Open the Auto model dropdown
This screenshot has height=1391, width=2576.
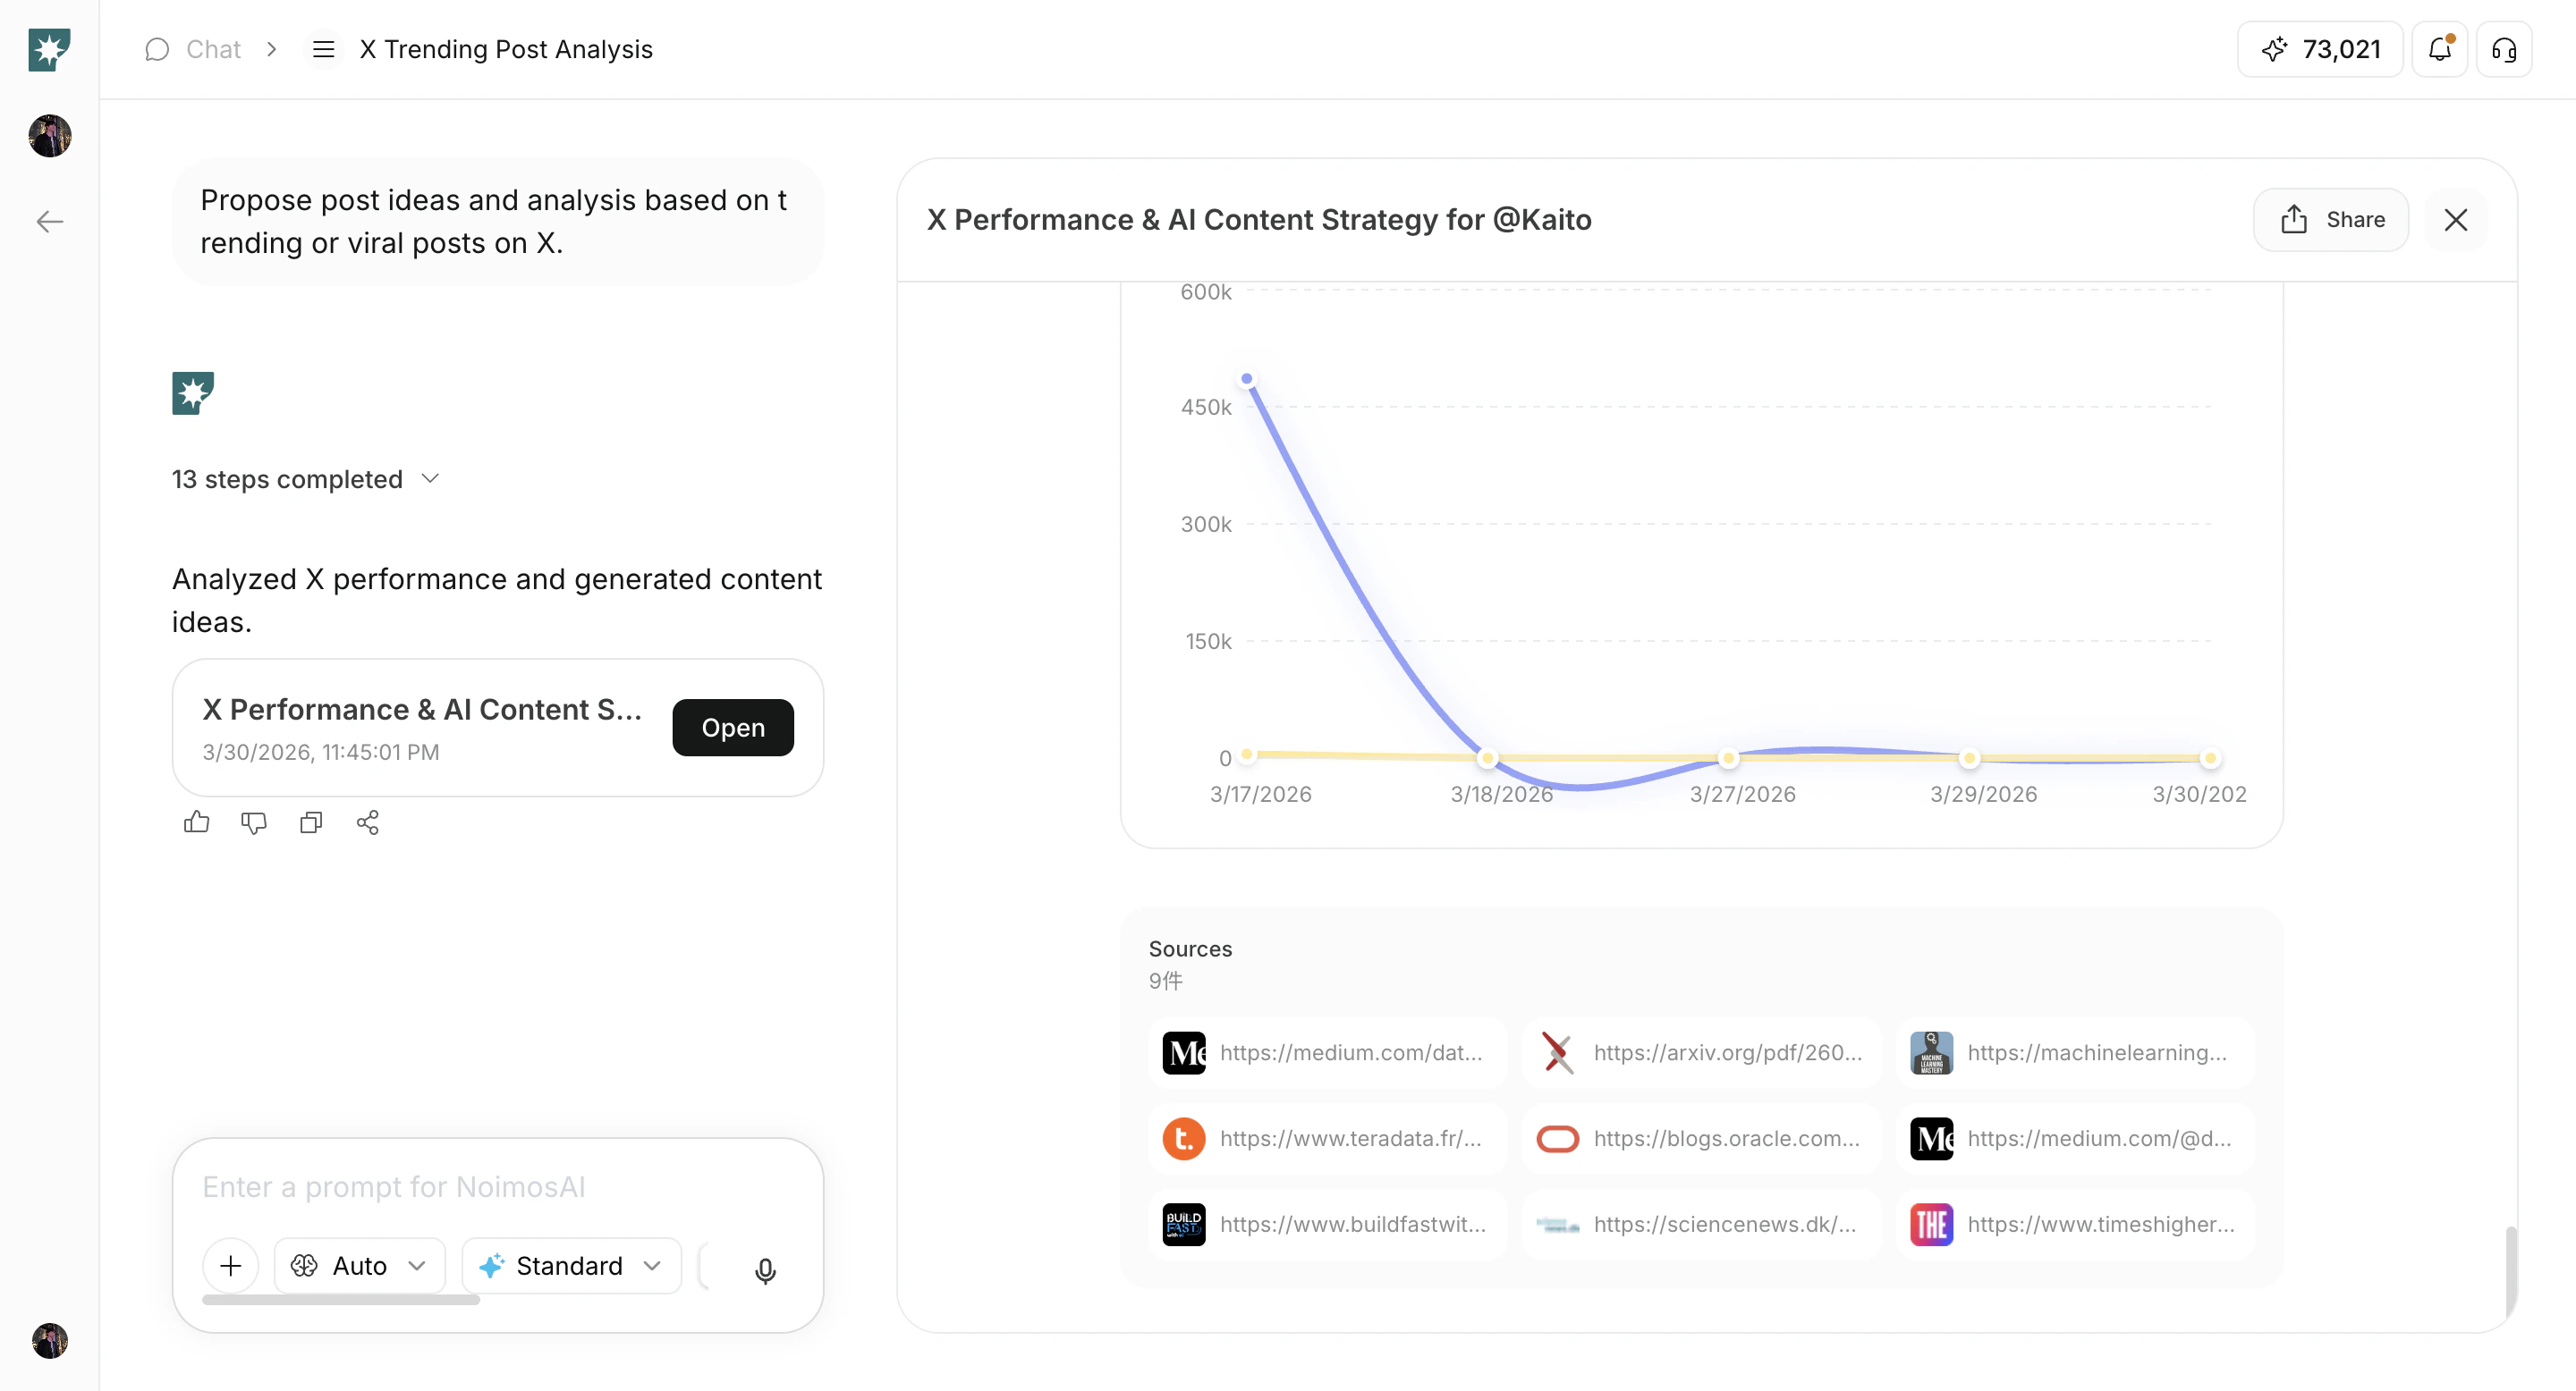(358, 1265)
